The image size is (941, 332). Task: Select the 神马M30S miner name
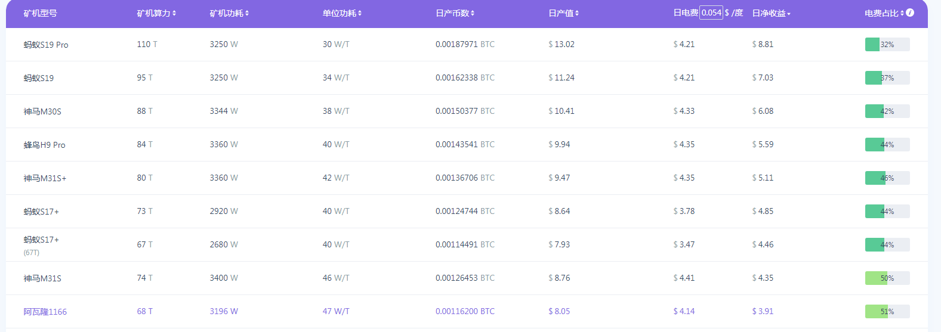(42, 111)
